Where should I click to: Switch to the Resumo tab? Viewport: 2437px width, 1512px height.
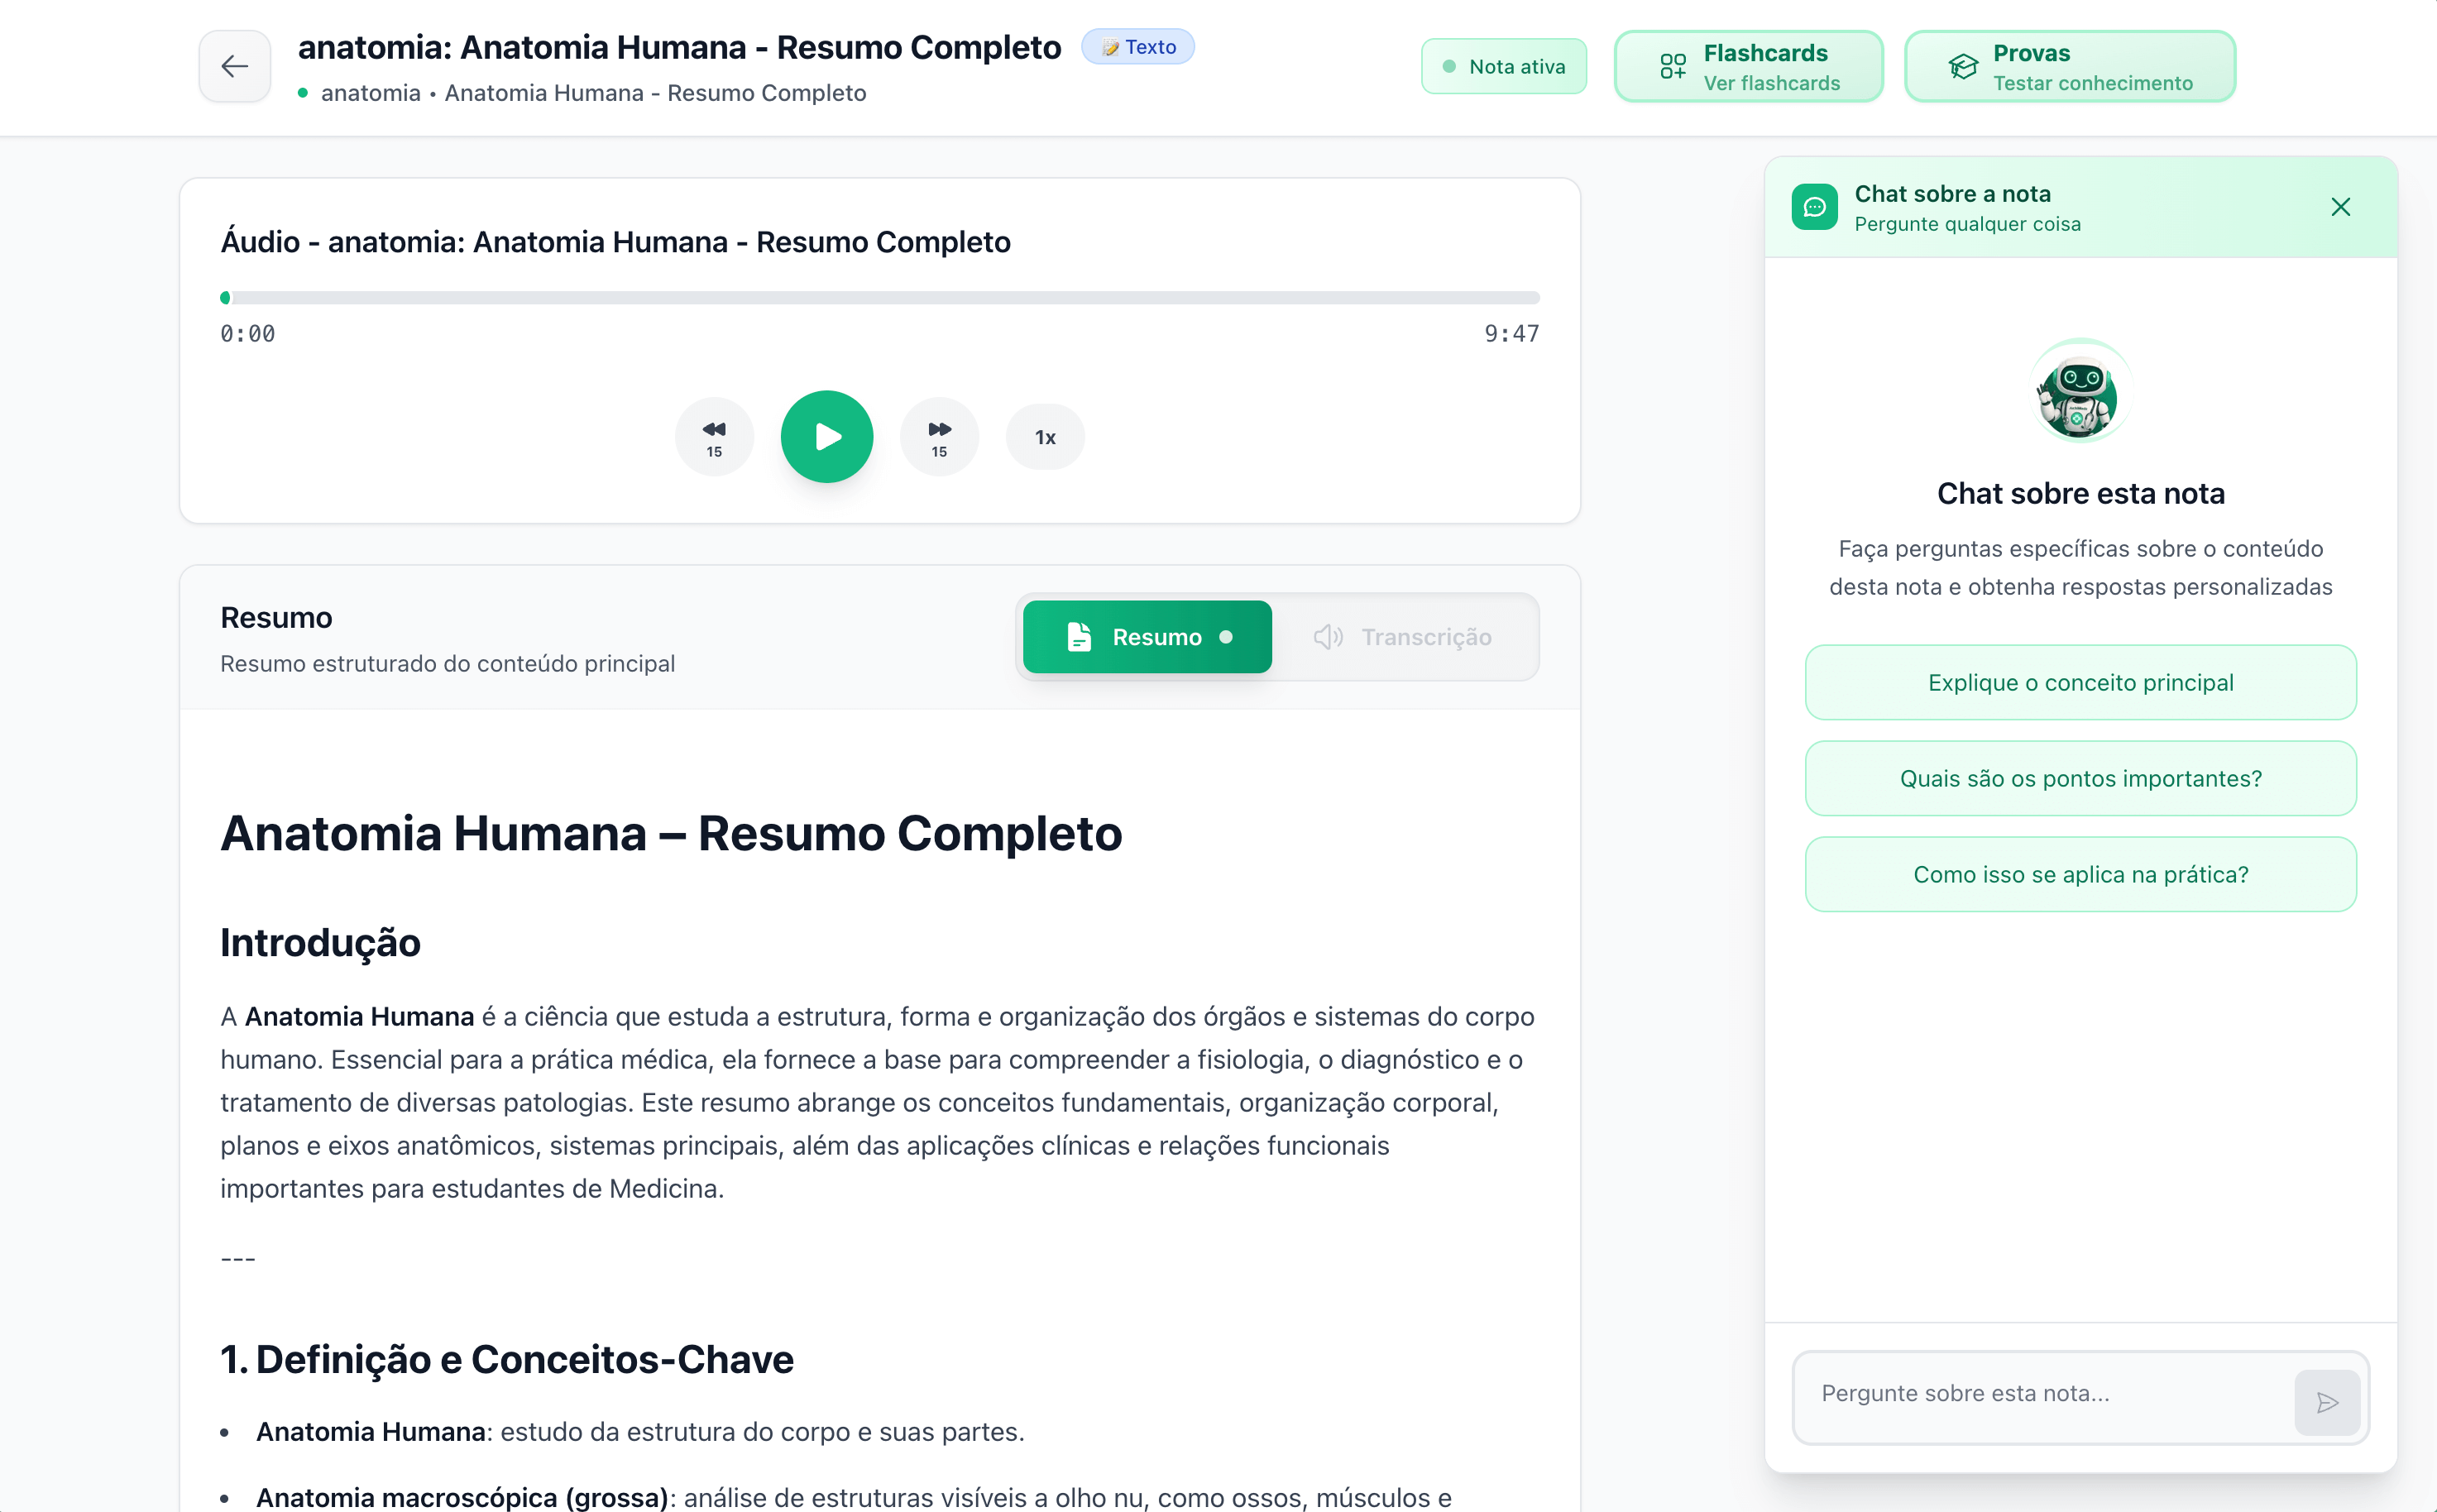coord(1147,637)
